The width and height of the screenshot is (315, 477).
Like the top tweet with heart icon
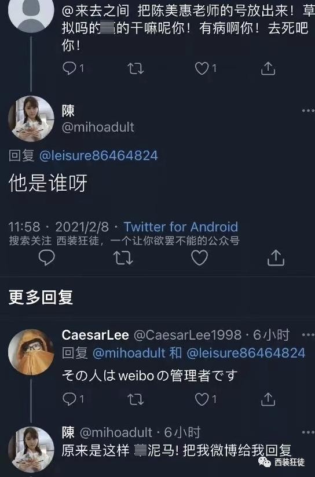[202, 68]
